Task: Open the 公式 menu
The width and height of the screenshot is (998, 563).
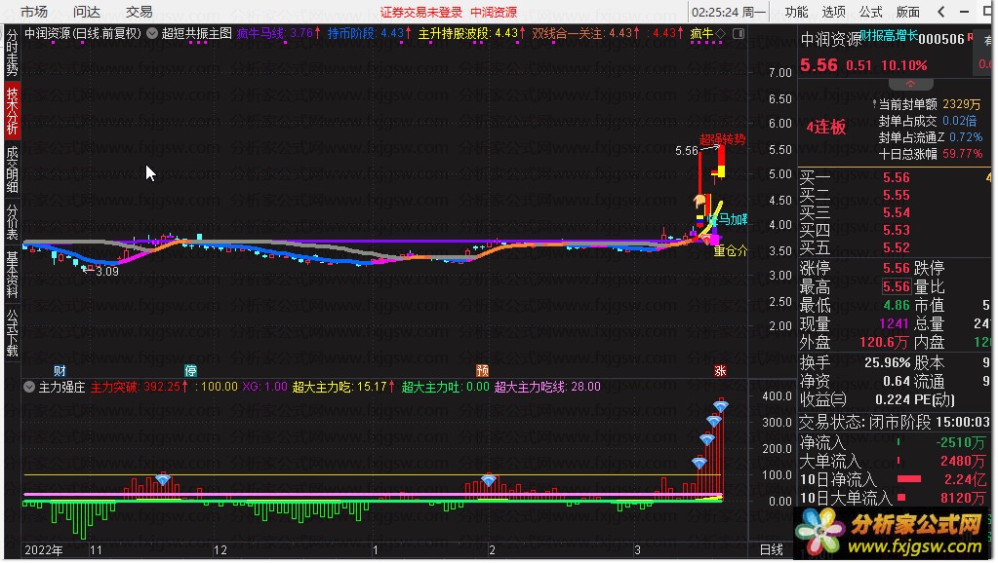Action: pos(871,12)
